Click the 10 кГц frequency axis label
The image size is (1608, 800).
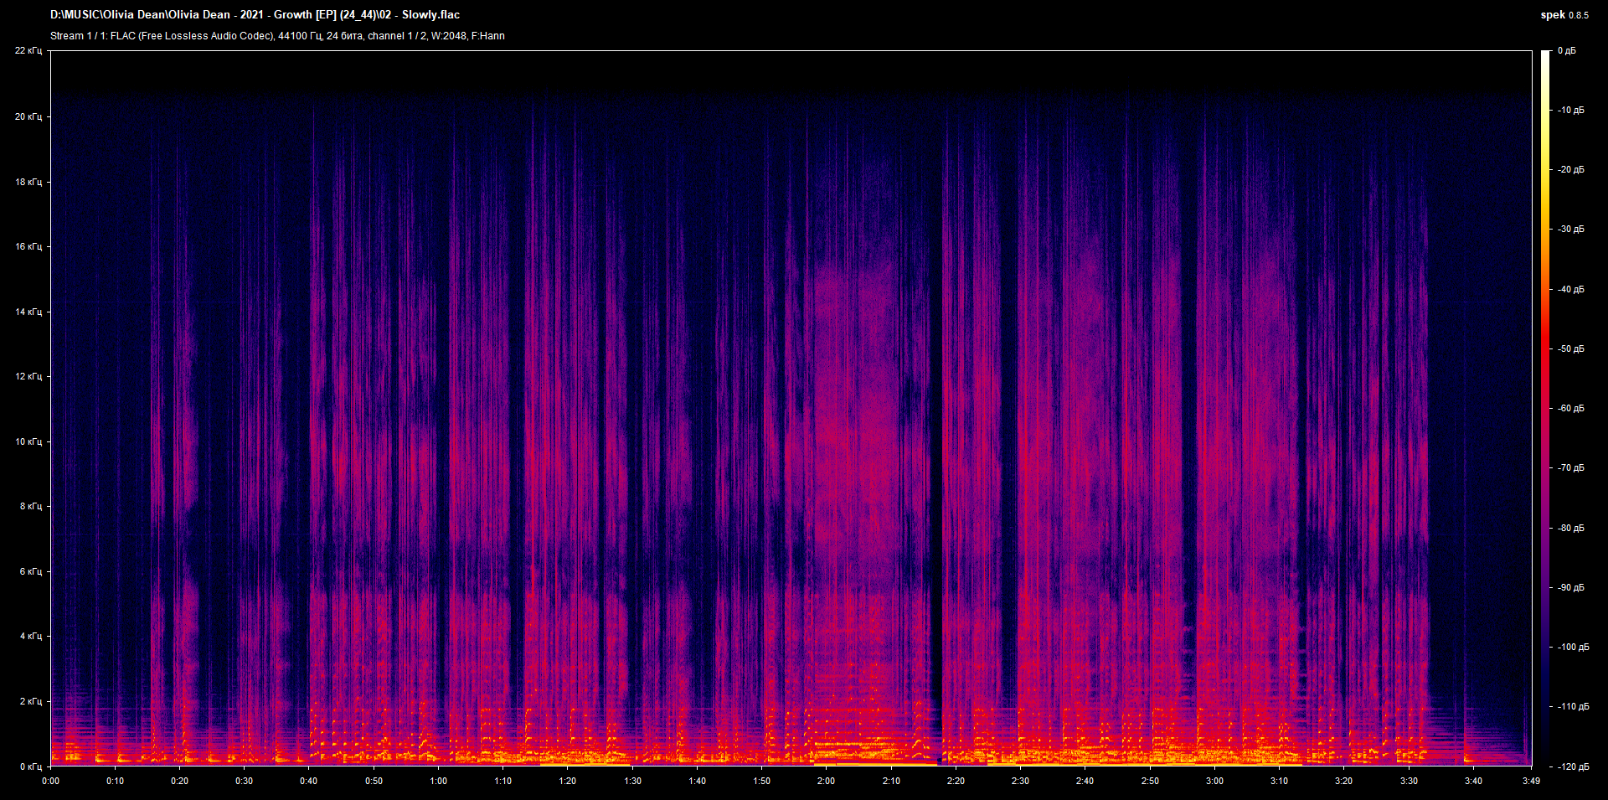click(x=28, y=441)
